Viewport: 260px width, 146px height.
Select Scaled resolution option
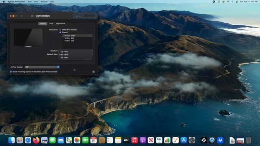point(60,32)
